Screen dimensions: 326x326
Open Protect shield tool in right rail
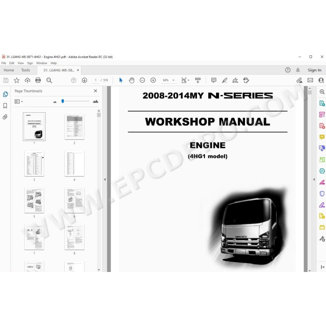click(x=322, y=194)
